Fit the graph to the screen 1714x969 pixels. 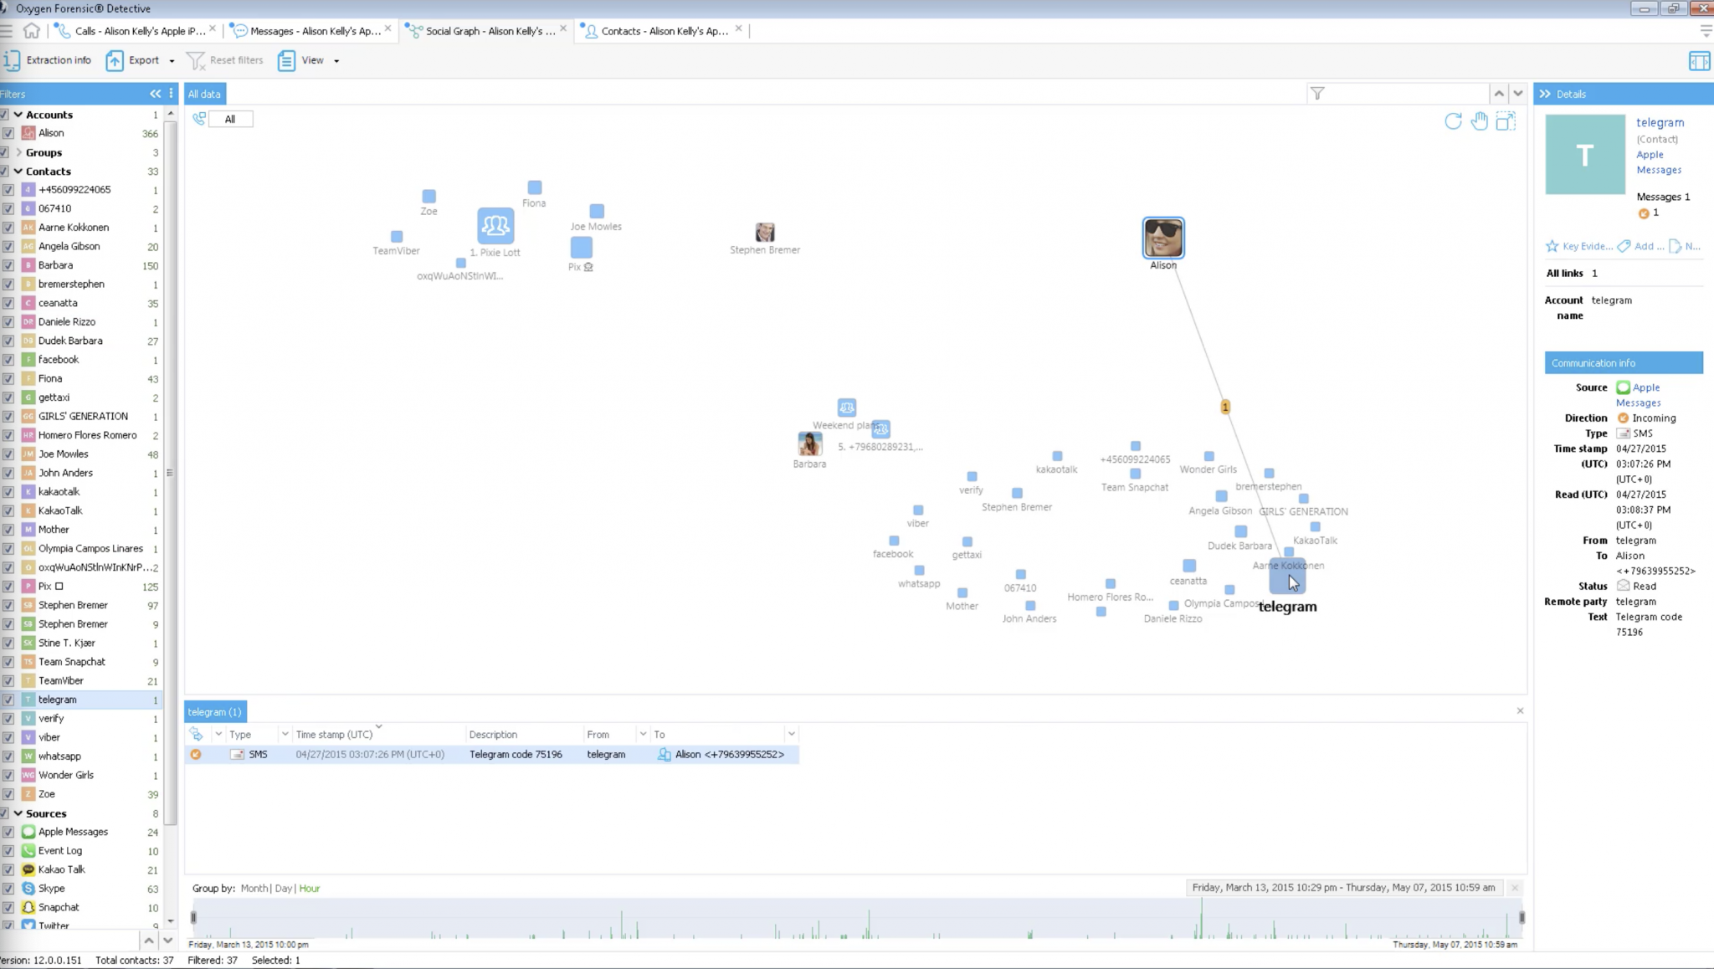click(1507, 121)
